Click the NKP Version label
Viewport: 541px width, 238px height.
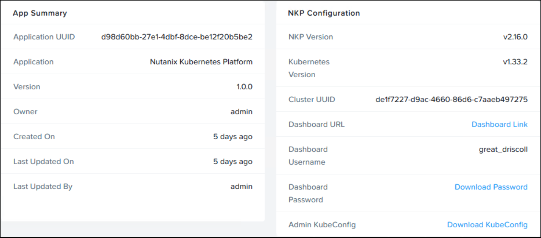pyautogui.click(x=311, y=37)
